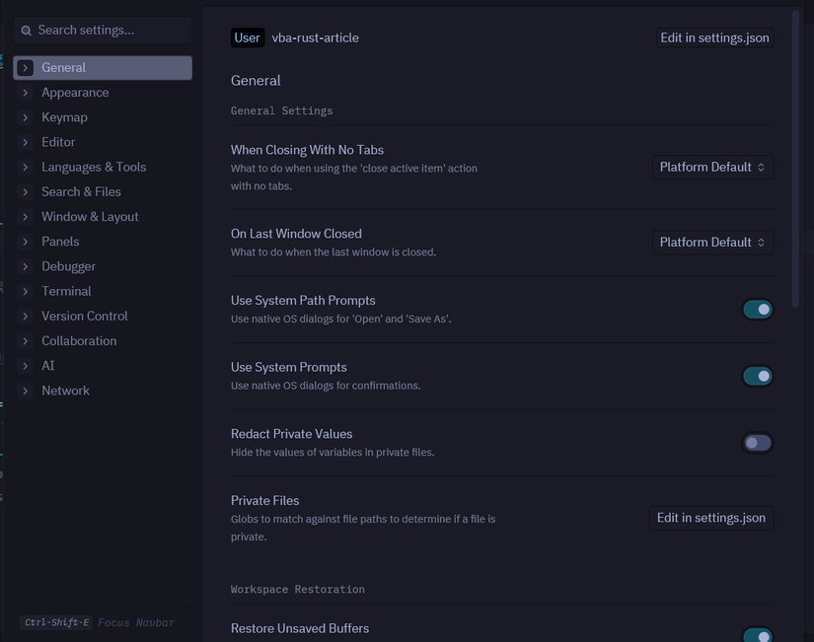Disable the Use System Prompts switch

(757, 376)
